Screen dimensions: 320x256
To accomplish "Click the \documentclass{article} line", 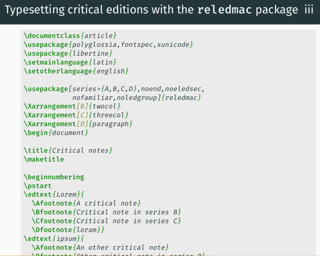I will (70, 36).
